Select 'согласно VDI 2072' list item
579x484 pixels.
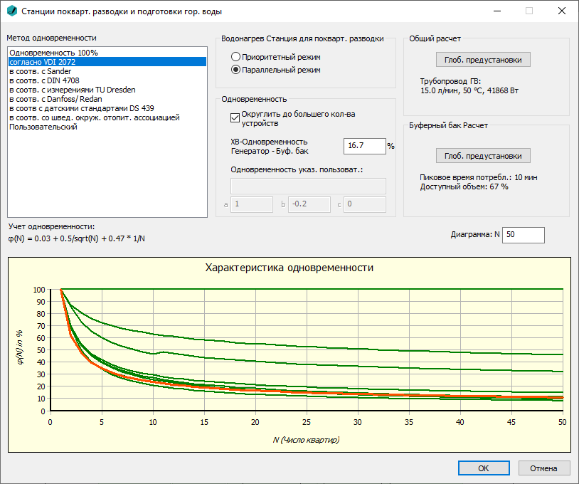(x=107, y=62)
